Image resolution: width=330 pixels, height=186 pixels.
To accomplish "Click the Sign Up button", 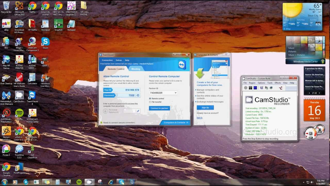I will (x=205, y=108).
